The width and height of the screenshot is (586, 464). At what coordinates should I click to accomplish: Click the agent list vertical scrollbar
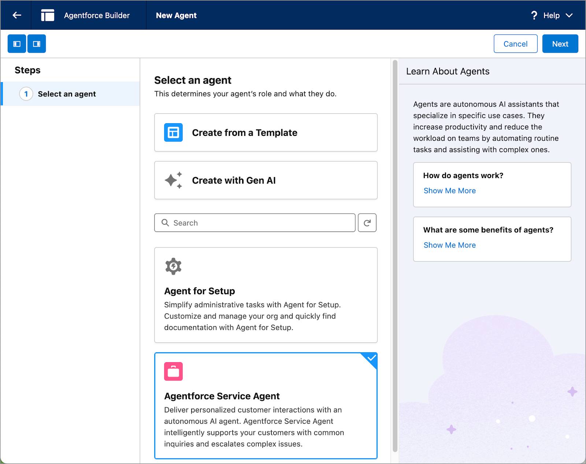pos(395,256)
